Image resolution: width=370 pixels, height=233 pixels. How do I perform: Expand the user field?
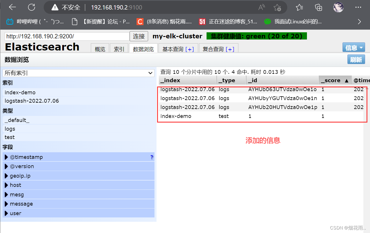point(78,213)
